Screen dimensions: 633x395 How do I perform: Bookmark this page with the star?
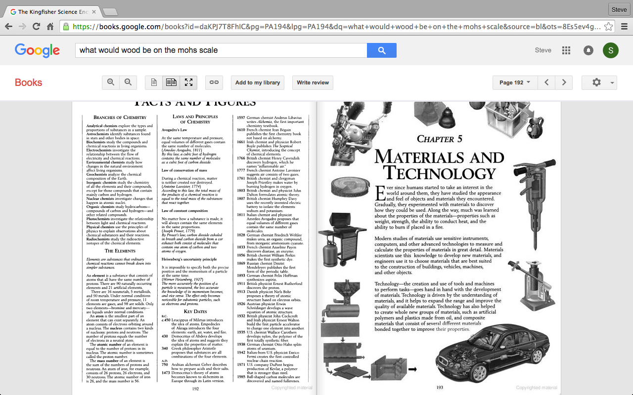[609, 27]
